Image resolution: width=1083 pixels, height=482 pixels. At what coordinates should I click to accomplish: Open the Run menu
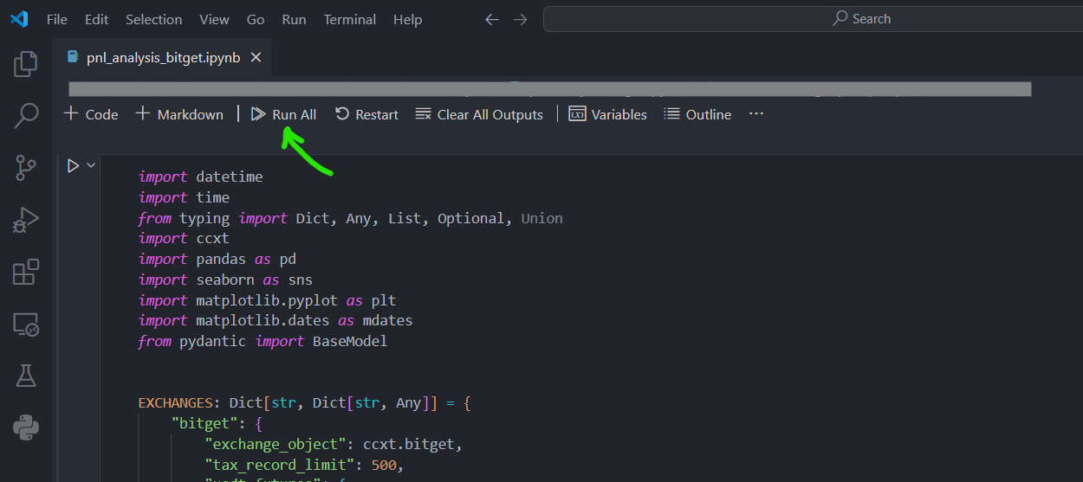pyautogui.click(x=295, y=19)
